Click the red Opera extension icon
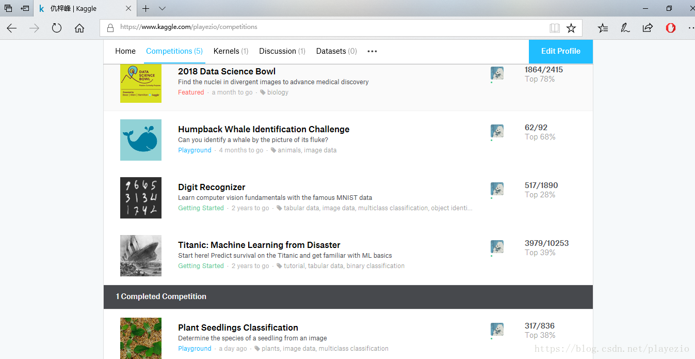Viewport: 695px width, 359px height. pyautogui.click(x=671, y=28)
